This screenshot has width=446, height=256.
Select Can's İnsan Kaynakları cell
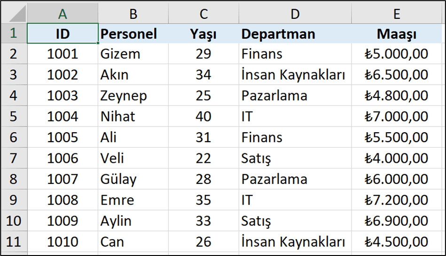[295, 241]
